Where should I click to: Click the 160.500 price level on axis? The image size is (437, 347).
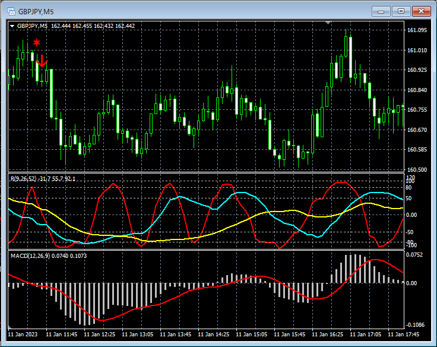click(x=417, y=170)
